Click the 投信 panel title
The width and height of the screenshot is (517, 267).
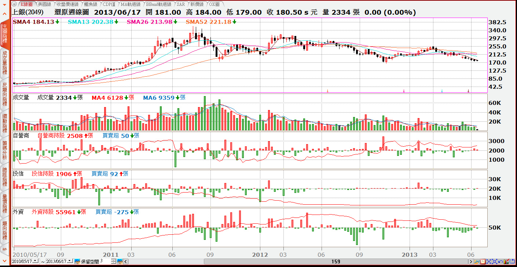[x=18, y=174]
